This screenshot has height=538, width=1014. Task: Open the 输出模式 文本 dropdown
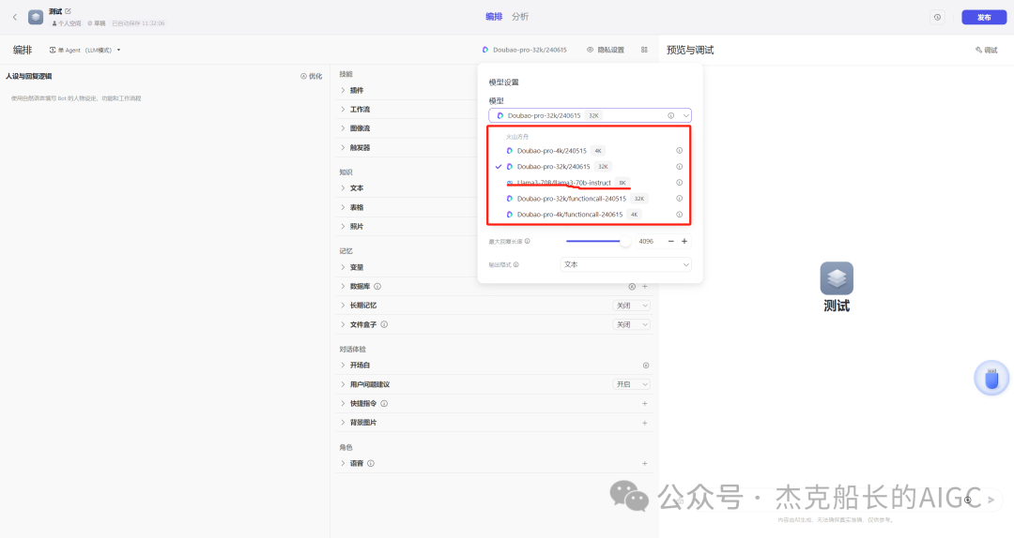(x=625, y=265)
